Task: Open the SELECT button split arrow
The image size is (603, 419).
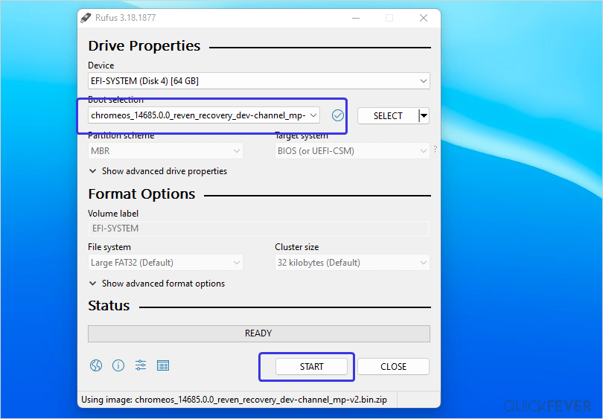Action: (x=424, y=115)
